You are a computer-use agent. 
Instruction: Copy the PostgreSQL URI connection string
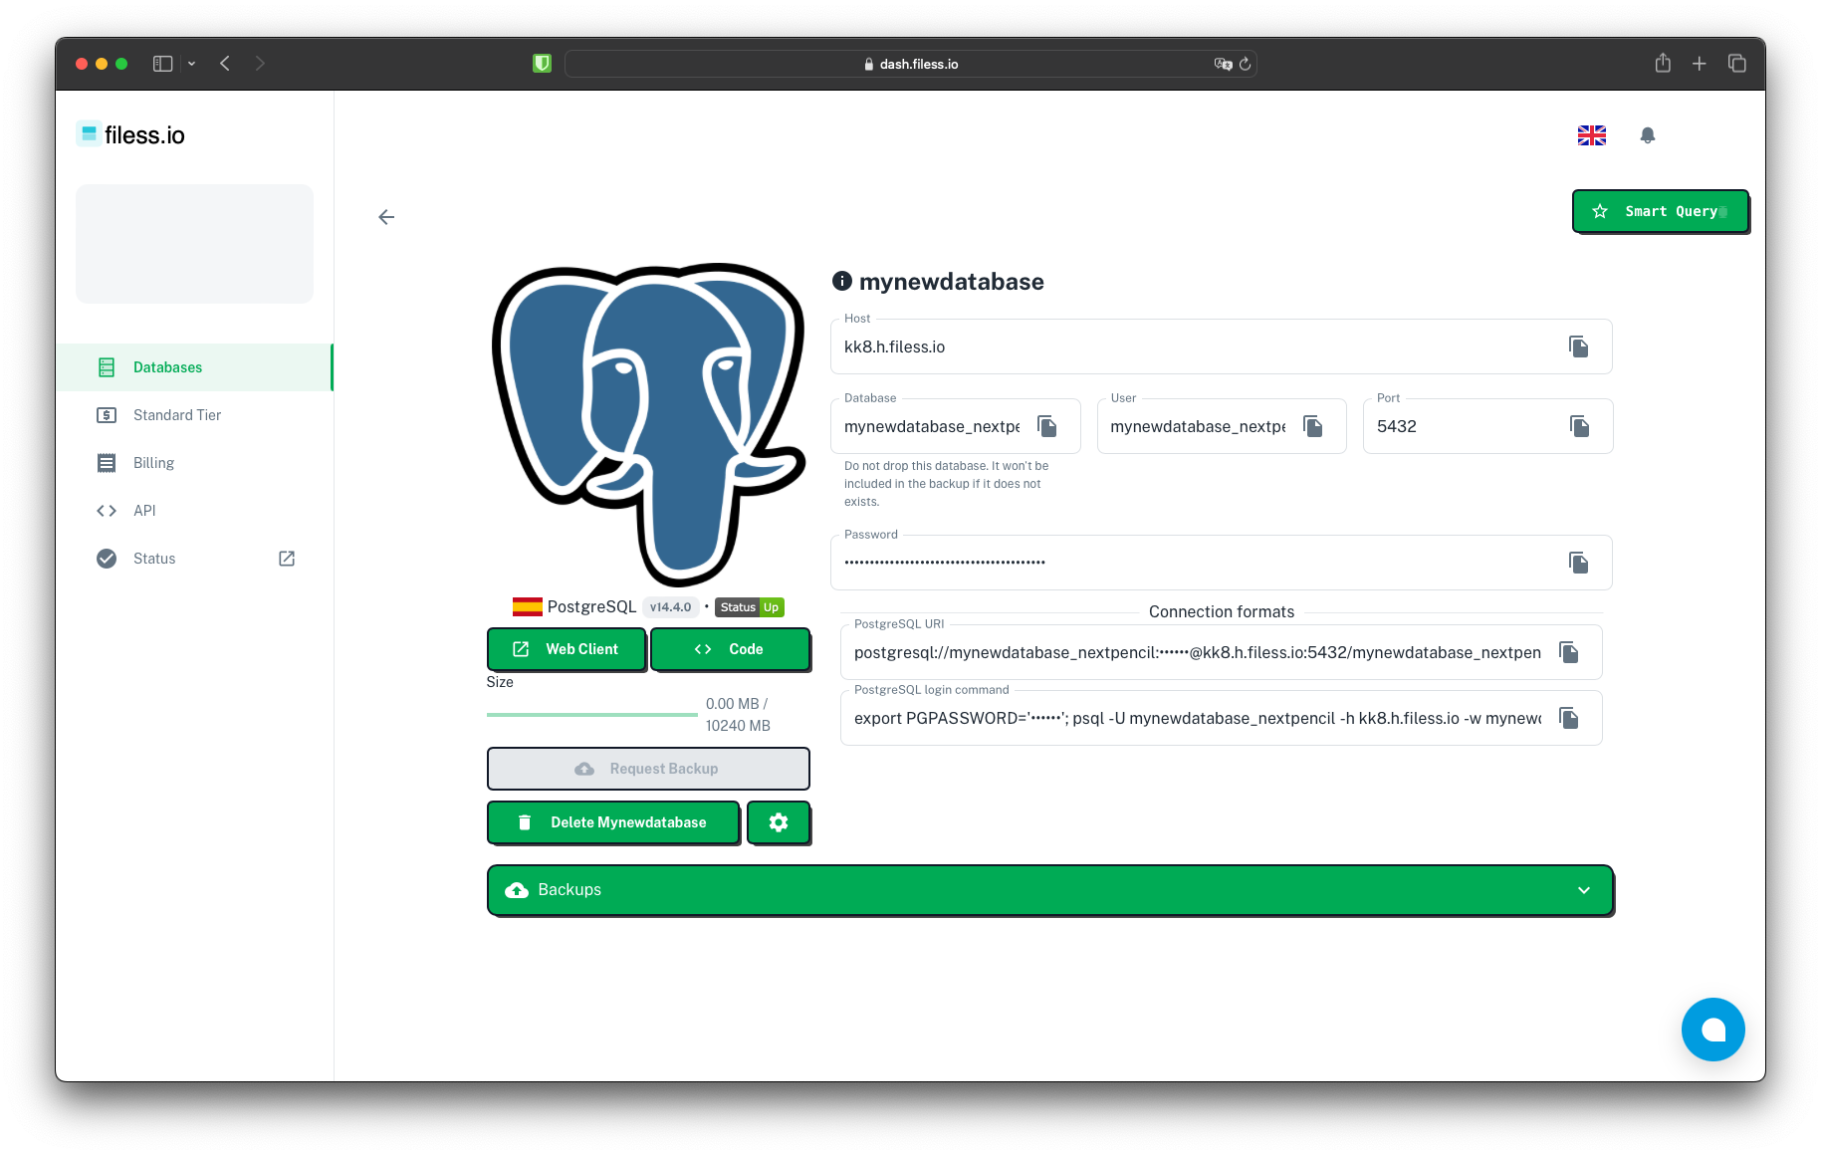click(1568, 652)
